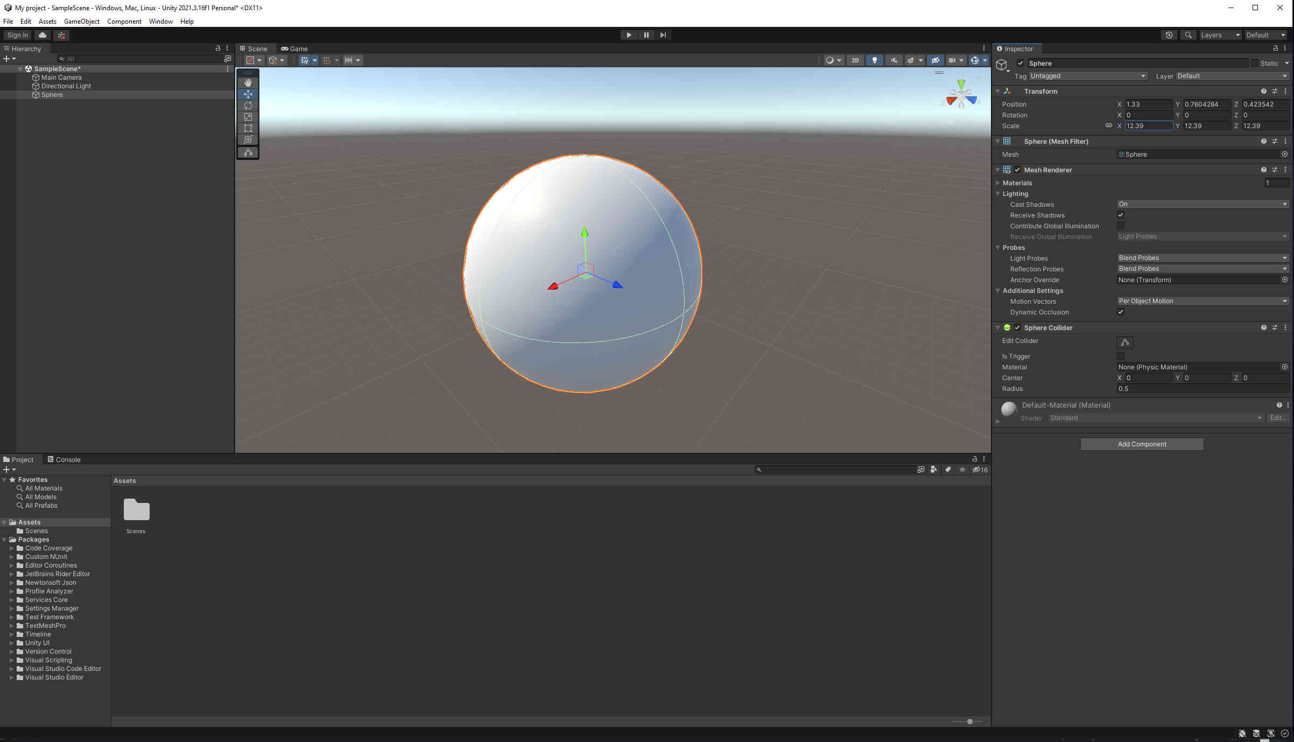This screenshot has height=742, width=1294.
Task: Expand the Materials foldout
Action: coord(997,183)
